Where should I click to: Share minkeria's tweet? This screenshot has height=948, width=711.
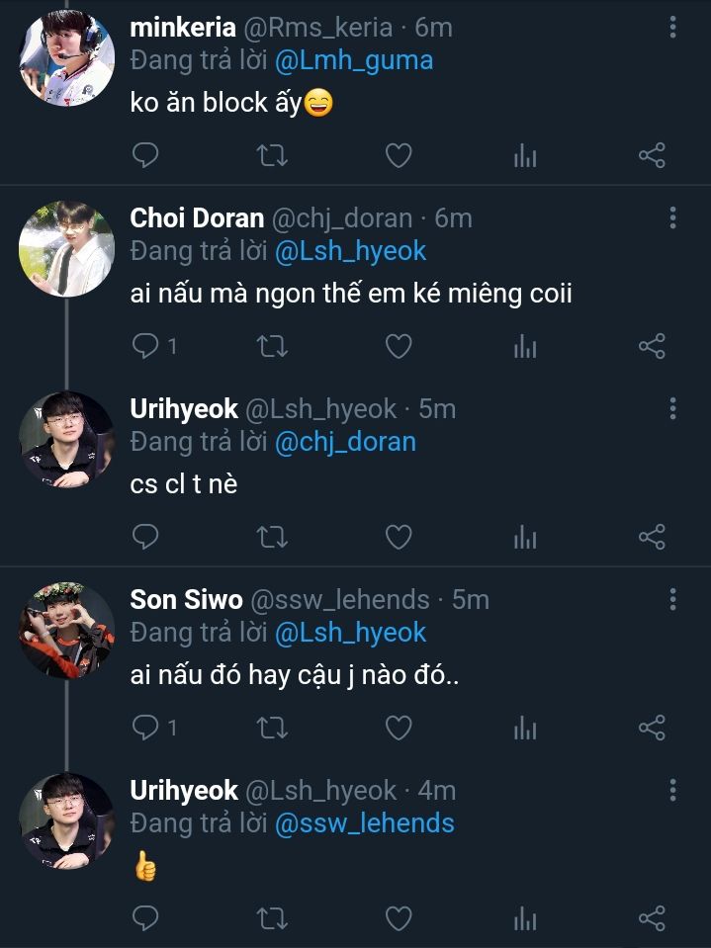[x=652, y=155]
